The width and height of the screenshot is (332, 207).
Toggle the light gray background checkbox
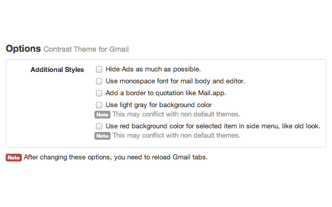coord(99,106)
